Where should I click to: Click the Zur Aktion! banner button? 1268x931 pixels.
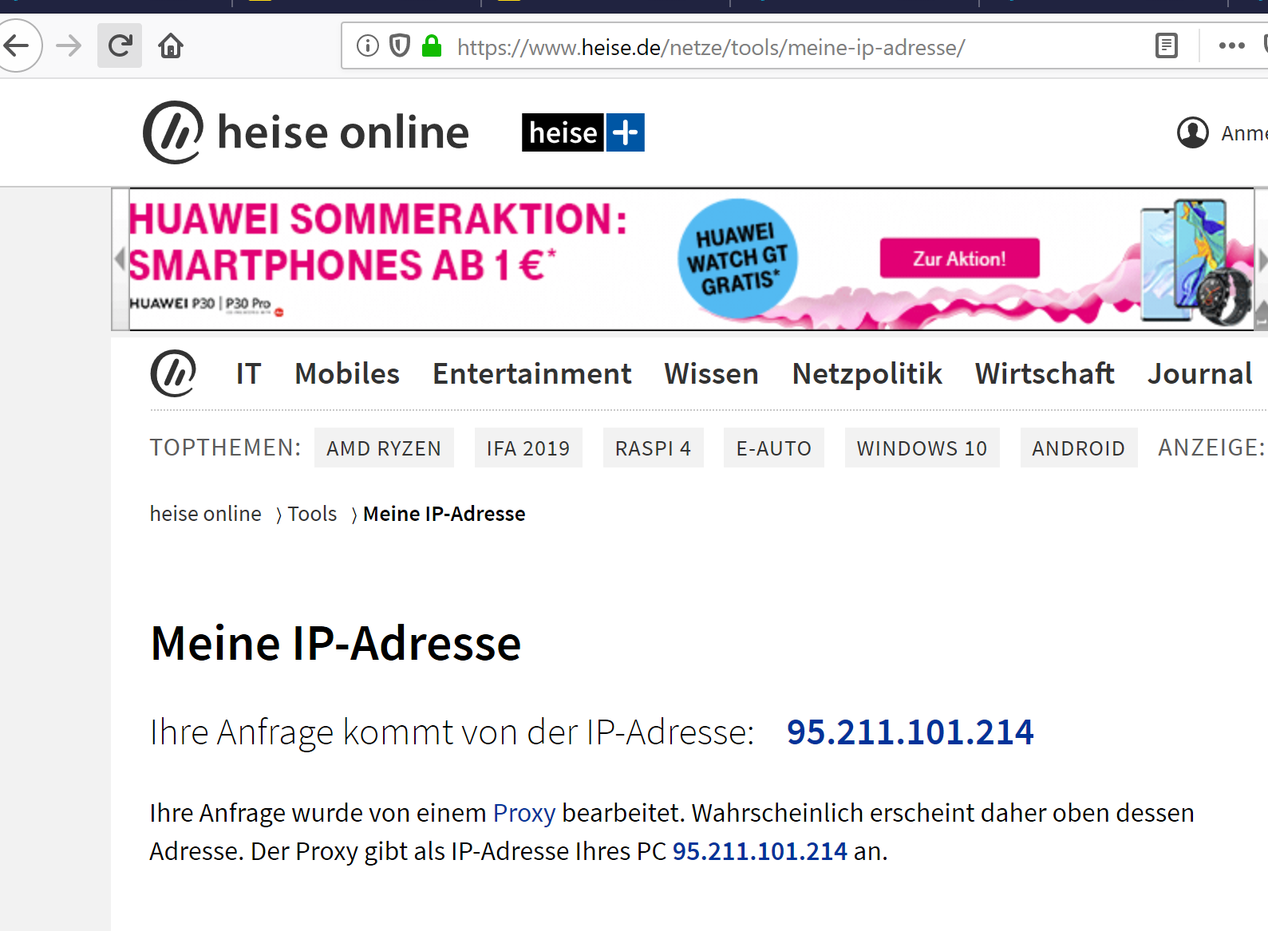click(x=959, y=258)
